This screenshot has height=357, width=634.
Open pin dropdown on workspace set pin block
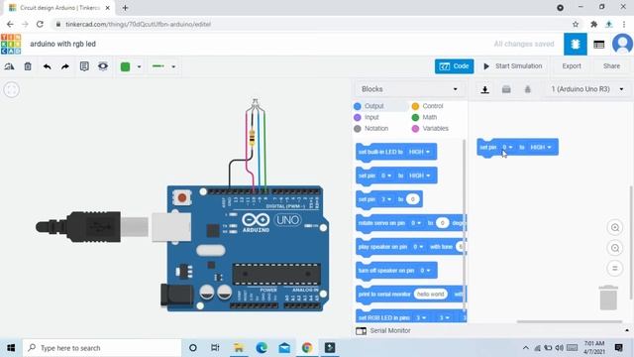507,148
